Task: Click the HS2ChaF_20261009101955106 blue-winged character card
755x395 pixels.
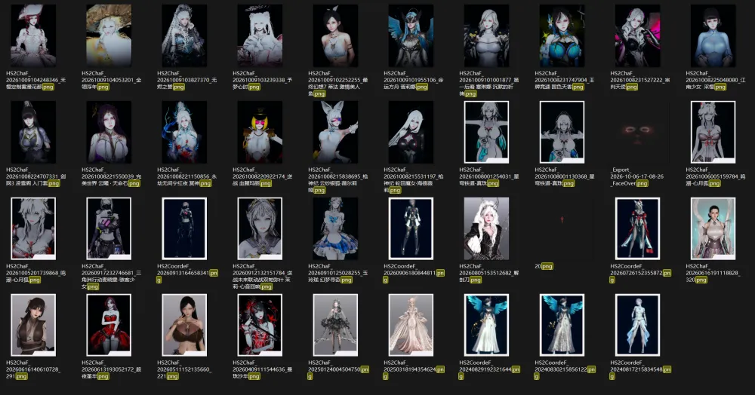Action: click(411, 36)
